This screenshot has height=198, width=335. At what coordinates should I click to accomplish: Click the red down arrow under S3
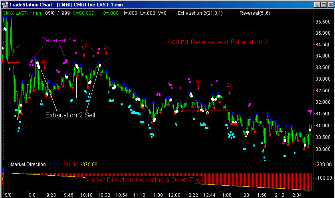click(x=84, y=55)
